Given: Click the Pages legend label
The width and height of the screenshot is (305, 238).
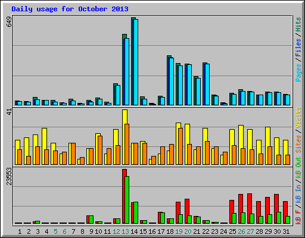Looking at the screenshot, I should 298,73.
